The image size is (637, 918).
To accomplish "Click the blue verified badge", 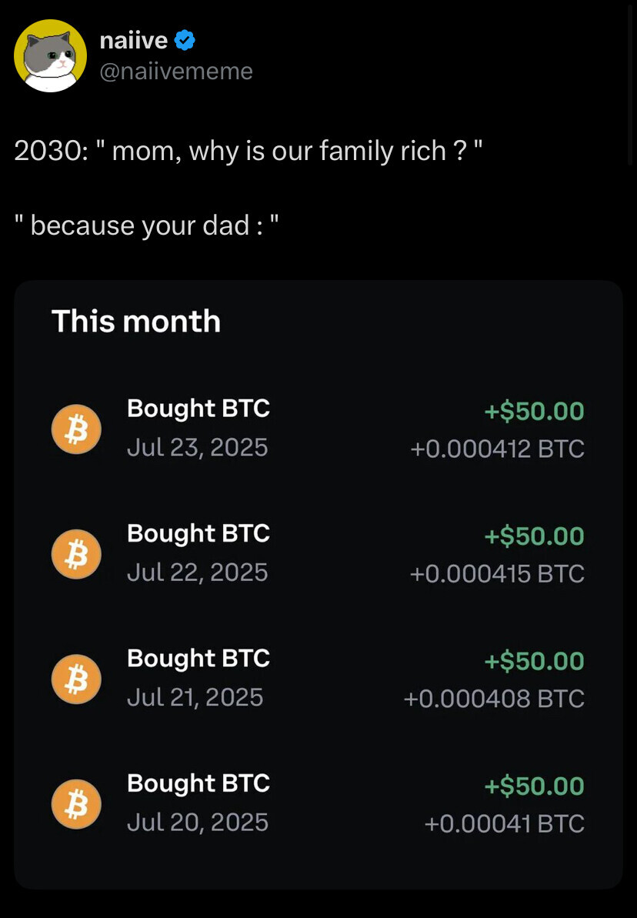I will click(x=185, y=40).
